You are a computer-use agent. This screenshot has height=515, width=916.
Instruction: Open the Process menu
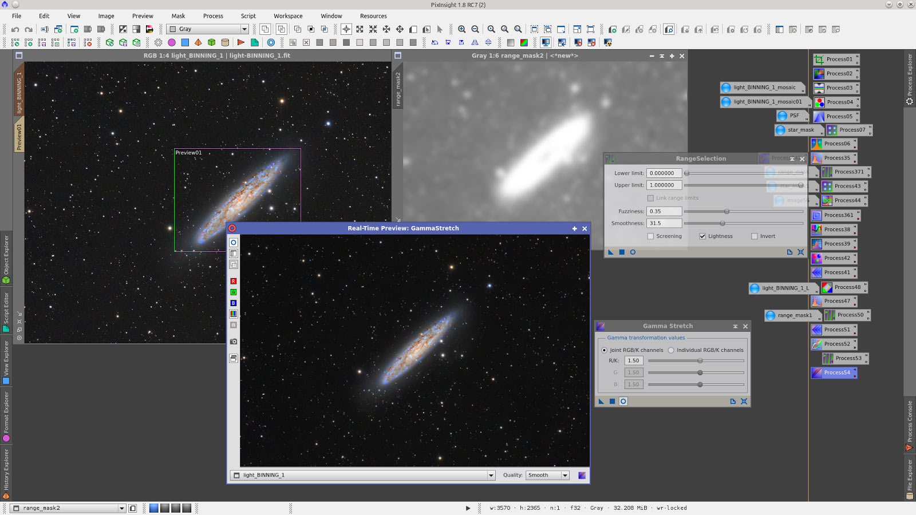213,15
